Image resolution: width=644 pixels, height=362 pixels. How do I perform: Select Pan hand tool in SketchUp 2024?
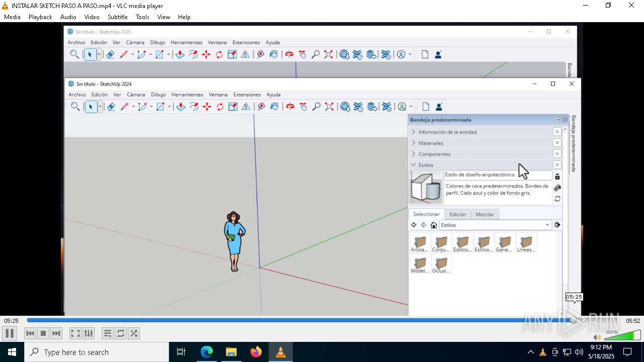coord(303,107)
